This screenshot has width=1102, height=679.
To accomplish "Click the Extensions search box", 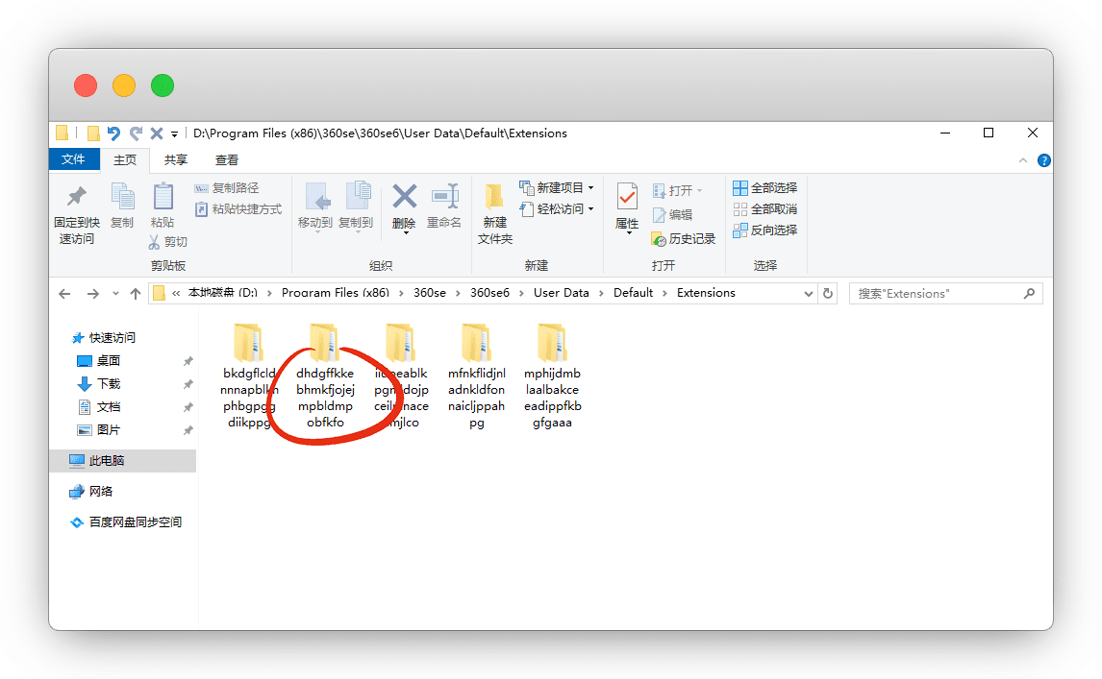I will point(938,293).
